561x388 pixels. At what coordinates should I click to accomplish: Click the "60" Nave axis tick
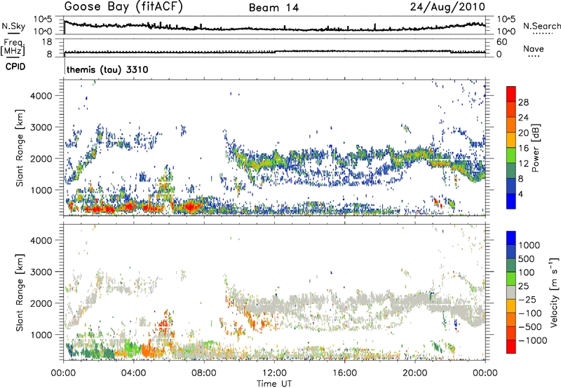(x=501, y=42)
